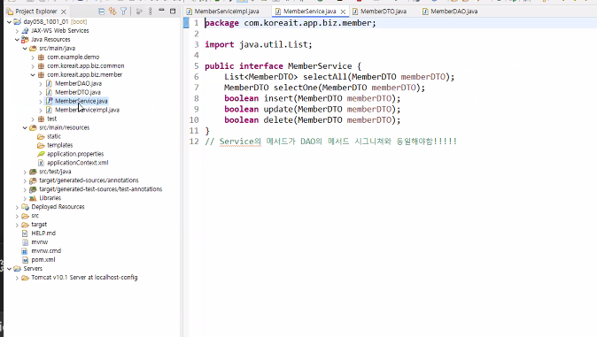Open Project Explorer view menu (three dots)
This screenshot has height=337, width=597.
[x=150, y=11]
